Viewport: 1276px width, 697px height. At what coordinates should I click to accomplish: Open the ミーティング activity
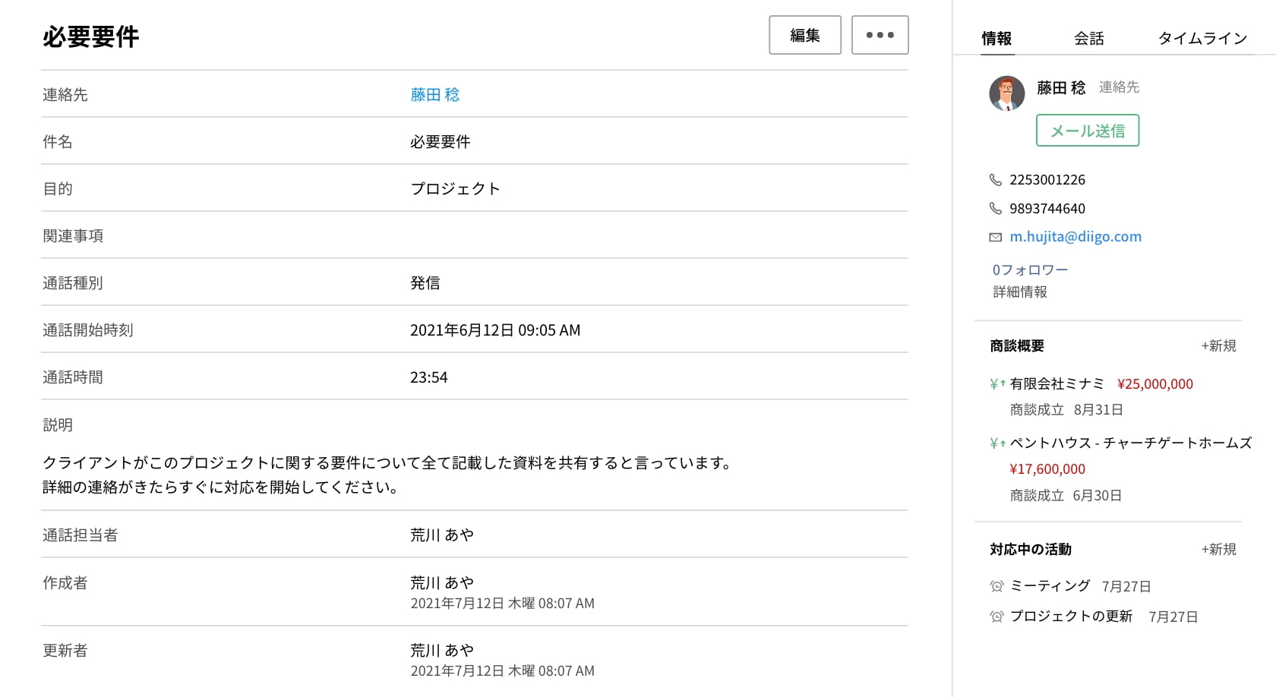tap(1050, 586)
